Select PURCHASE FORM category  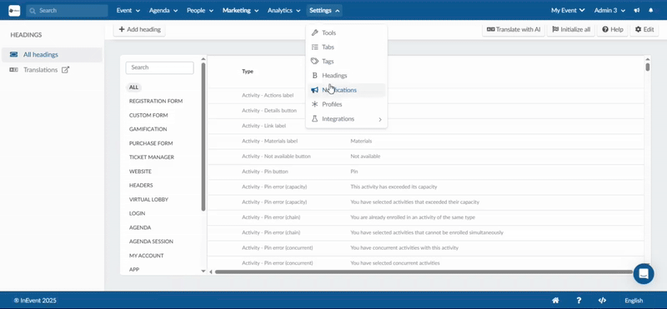pos(151,143)
